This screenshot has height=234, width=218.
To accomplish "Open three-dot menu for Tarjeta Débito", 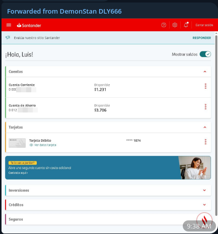I will 205,142.
